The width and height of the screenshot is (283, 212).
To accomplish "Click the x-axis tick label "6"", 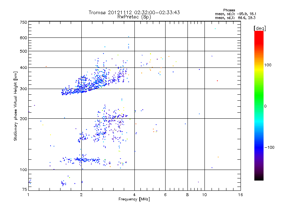I will click(x=165, y=195).
